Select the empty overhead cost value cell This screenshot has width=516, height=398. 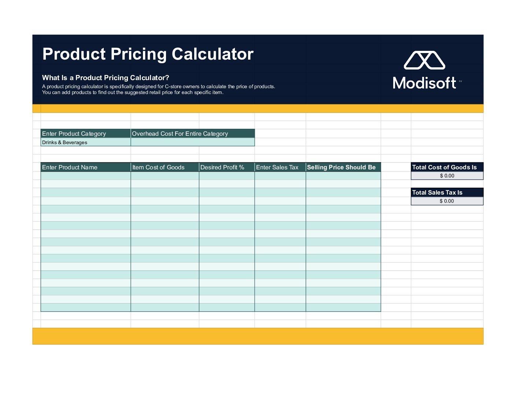pyautogui.click(x=193, y=142)
